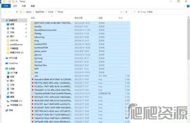Refresh the Temp folder view
Screen dimensions: 190x123
126,12
